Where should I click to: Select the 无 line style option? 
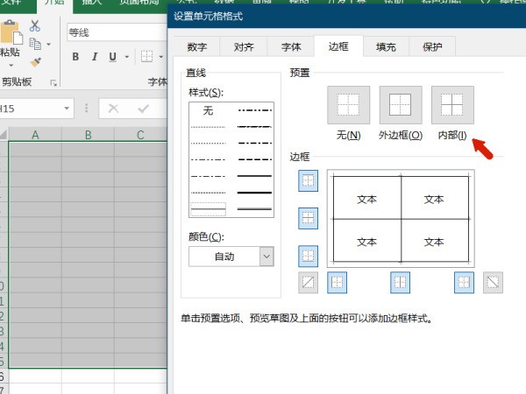click(x=208, y=111)
